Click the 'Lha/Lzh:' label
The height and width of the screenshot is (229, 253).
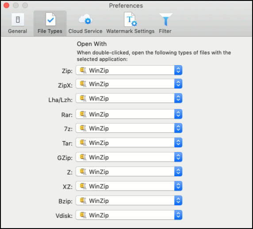(61, 100)
